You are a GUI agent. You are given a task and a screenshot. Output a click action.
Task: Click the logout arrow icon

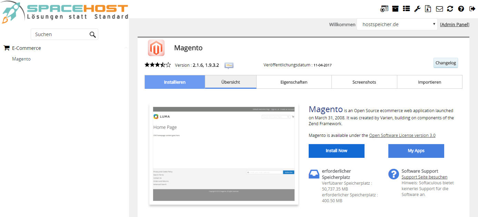pos(472,9)
